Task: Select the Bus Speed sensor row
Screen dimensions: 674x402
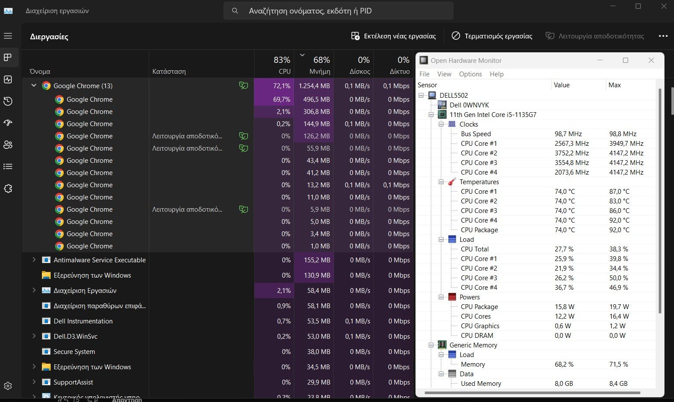Action: 537,134
